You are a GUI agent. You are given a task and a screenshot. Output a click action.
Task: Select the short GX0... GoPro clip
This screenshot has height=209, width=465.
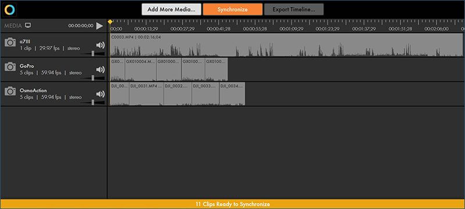tap(117, 69)
